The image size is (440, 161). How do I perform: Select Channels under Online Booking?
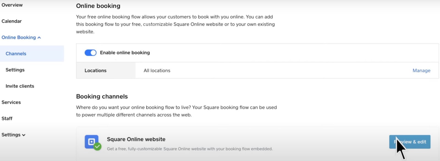[x=32, y=54]
